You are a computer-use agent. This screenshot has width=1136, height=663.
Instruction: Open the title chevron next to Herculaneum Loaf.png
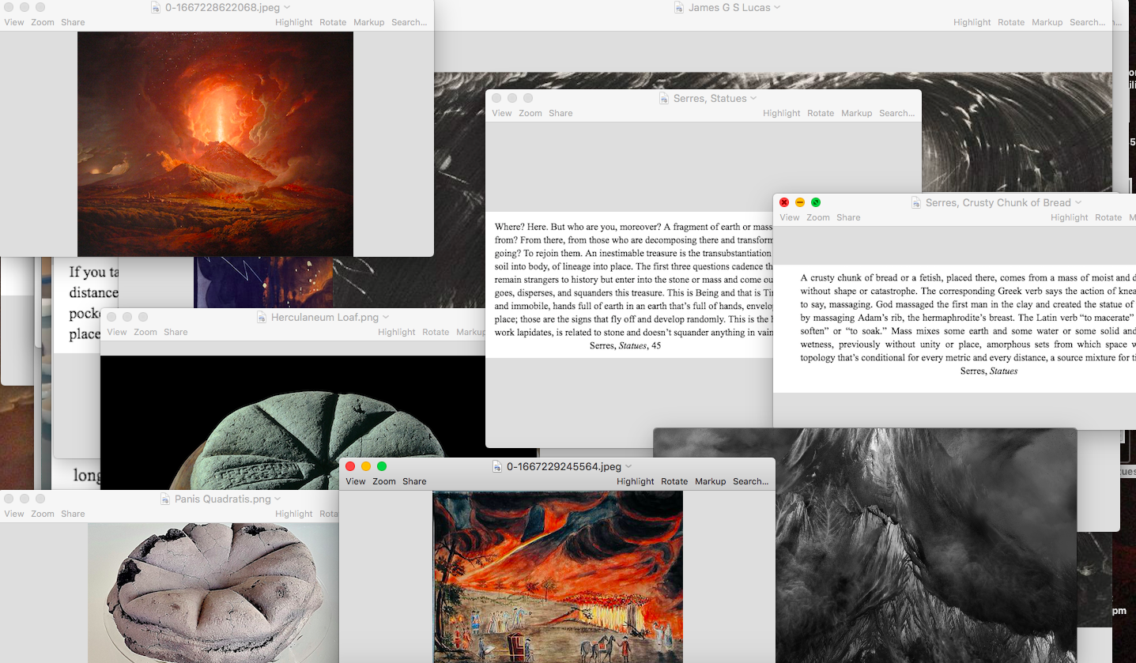pos(386,318)
